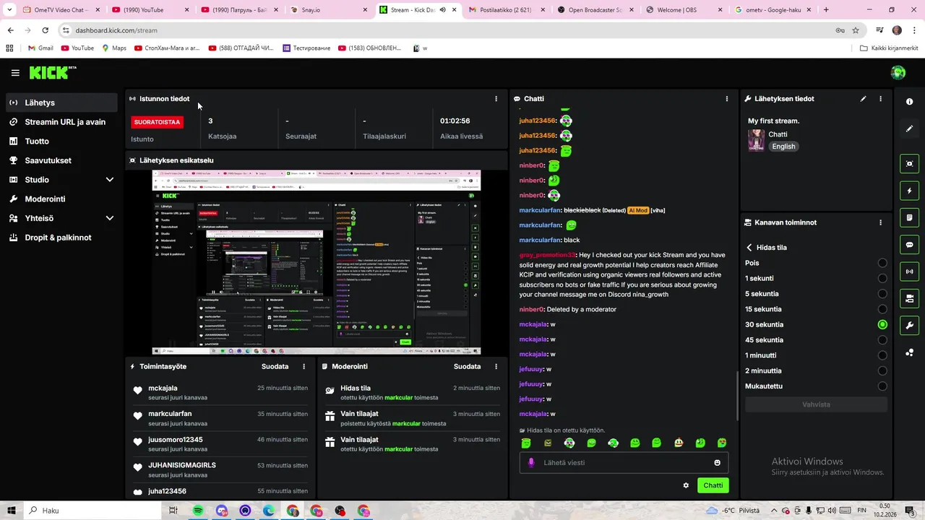Click the Chatti category thumbnail image

coord(756,140)
